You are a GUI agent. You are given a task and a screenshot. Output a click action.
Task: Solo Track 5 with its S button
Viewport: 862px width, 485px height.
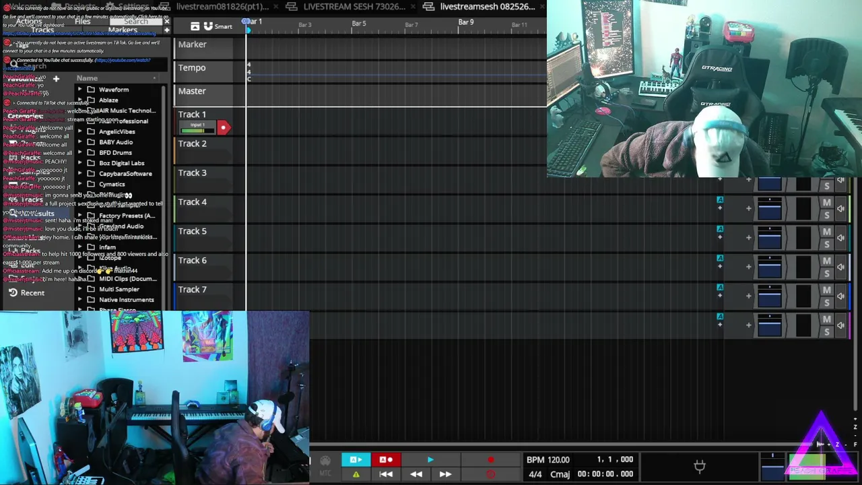(x=826, y=244)
